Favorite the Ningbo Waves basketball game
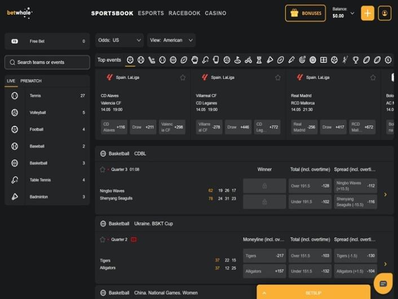Viewport: 398px width, 299px height. pyautogui.click(x=103, y=169)
